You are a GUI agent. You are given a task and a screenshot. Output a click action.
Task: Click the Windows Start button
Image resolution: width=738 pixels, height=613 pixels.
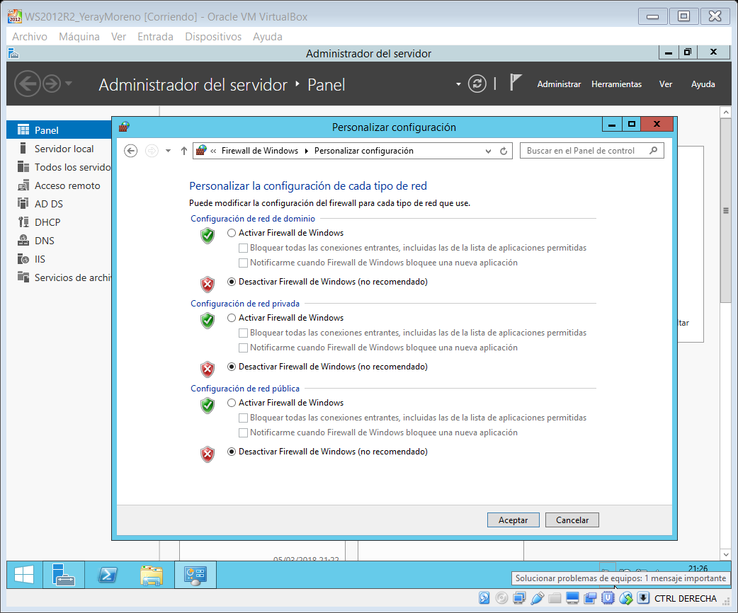24,575
